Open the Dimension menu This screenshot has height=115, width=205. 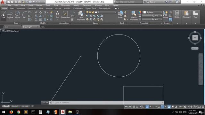66,5
